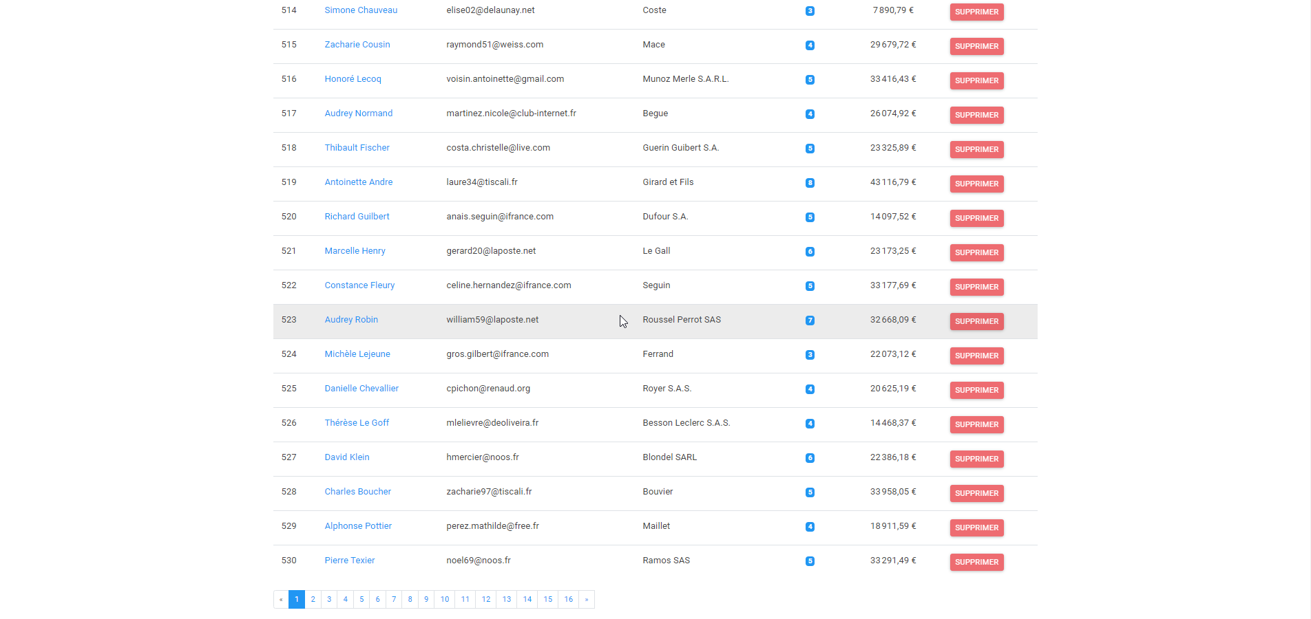Open Audrey Normand's customer link

[359, 113]
